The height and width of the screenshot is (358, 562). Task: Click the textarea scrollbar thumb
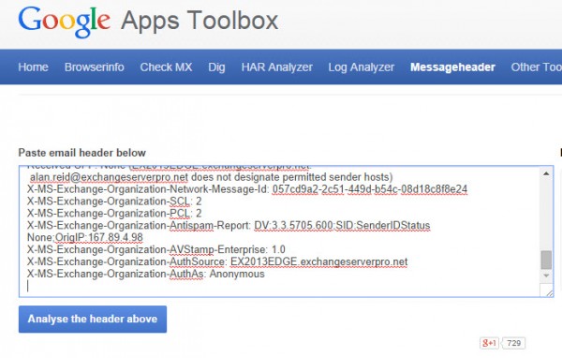coord(546,260)
